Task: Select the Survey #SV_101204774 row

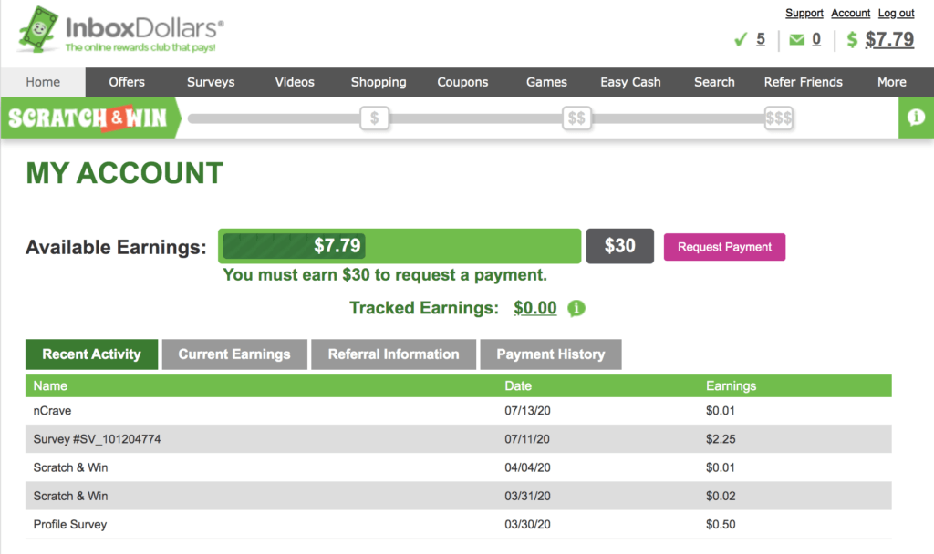Action: 459,438
